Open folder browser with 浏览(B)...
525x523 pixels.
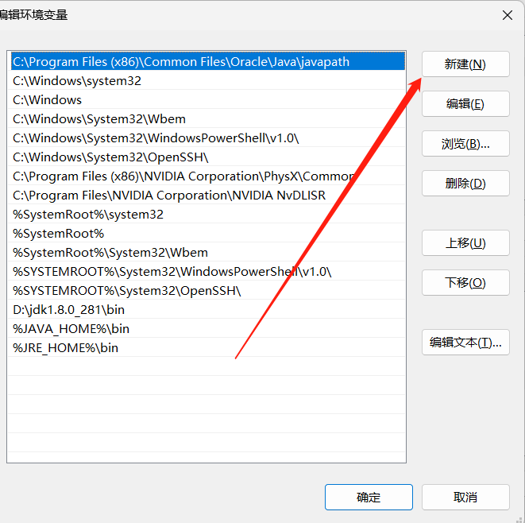tap(465, 144)
